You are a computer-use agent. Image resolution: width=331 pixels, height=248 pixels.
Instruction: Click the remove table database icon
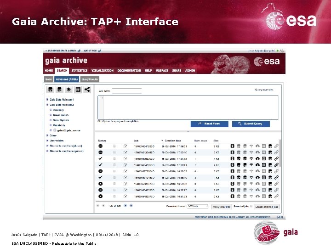coord(59,90)
